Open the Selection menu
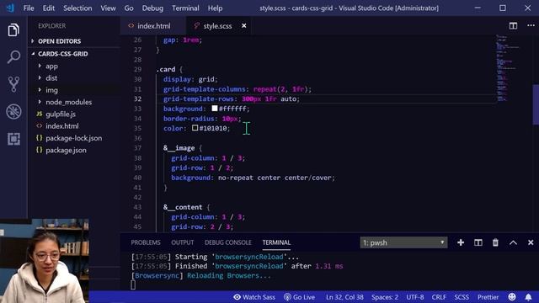 click(x=77, y=8)
